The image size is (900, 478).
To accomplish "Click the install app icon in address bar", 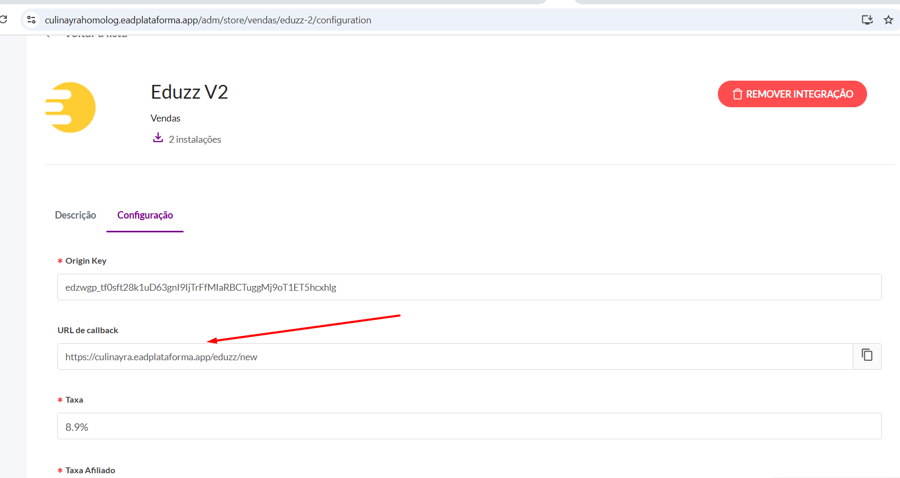I will click(867, 20).
